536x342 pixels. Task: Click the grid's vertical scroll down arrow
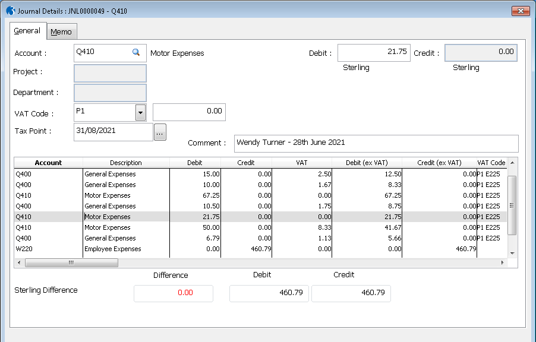pos(512,253)
